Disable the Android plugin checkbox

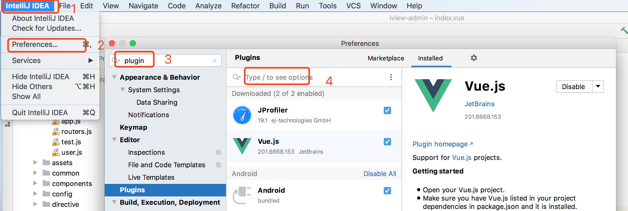pyautogui.click(x=387, y=191)
